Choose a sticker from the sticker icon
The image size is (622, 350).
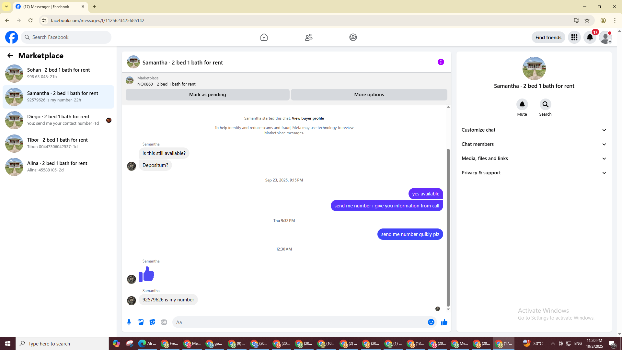pos(152,322)
